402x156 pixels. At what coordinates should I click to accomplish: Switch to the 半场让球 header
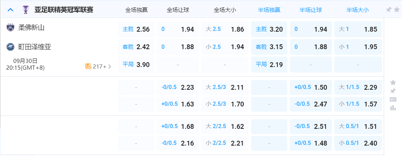[x=311, y=10]
